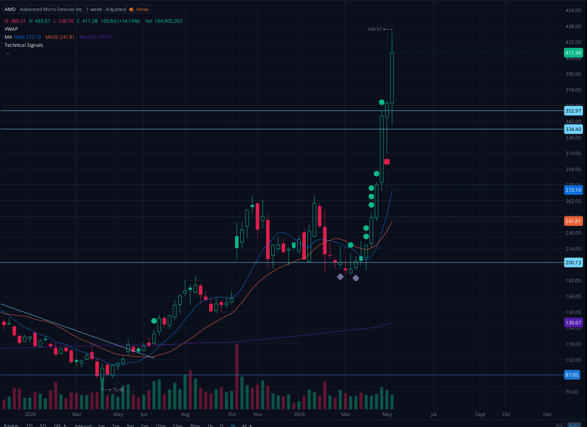The height and width of the screenshot is (427, 587).
Task: Click the purple 139.67 MA200 price tag
Action: pyautogui.click(x=573, y=323)
